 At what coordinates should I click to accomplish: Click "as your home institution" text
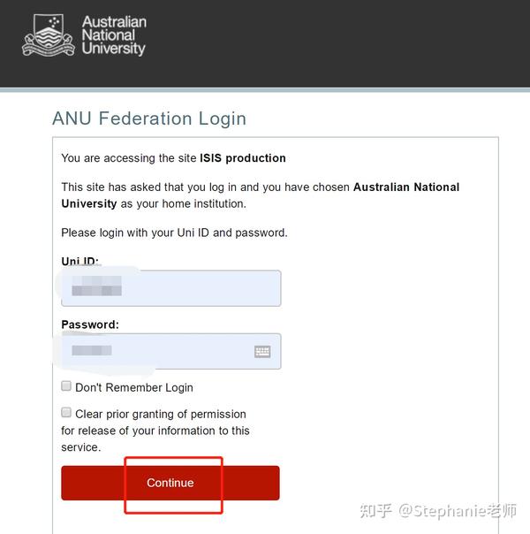(x=184, y=203)
